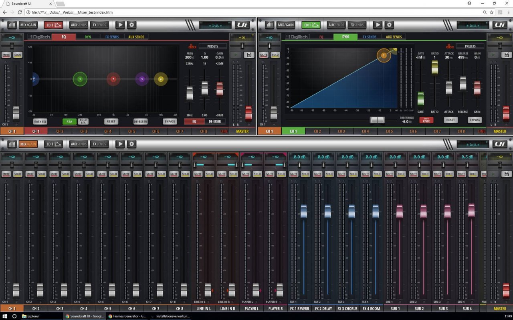Viewport: 513px width, 320px height.
Task: Open dbx PRESETS in EQ panel
Action: point(212,46)
